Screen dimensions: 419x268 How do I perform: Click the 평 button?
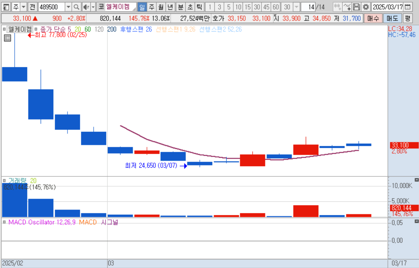click(407, 19)
